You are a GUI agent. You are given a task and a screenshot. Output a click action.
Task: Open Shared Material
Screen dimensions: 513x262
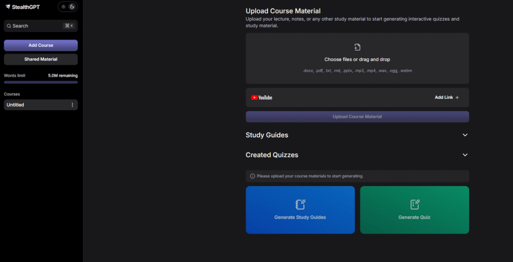pyautogui.click(x=41, y=59)
